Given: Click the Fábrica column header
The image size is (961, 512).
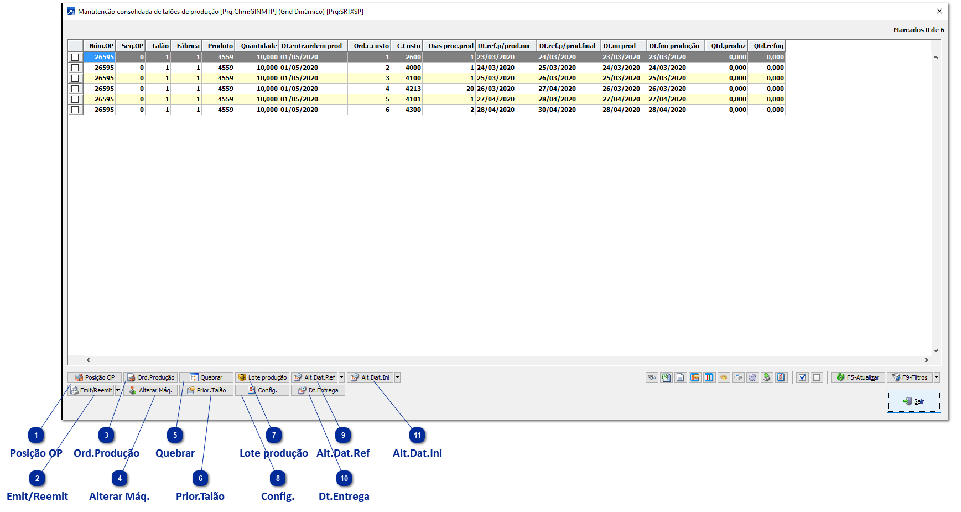Looking at the screenshot, I should click(x=186, y=46).
